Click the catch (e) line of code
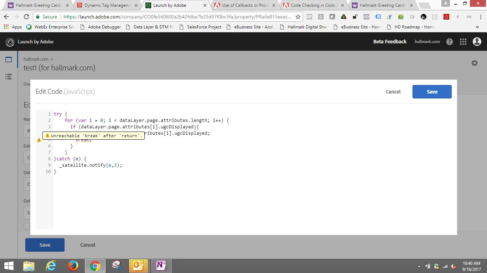Screen dimensions: 487x273 tap(70, 159)
